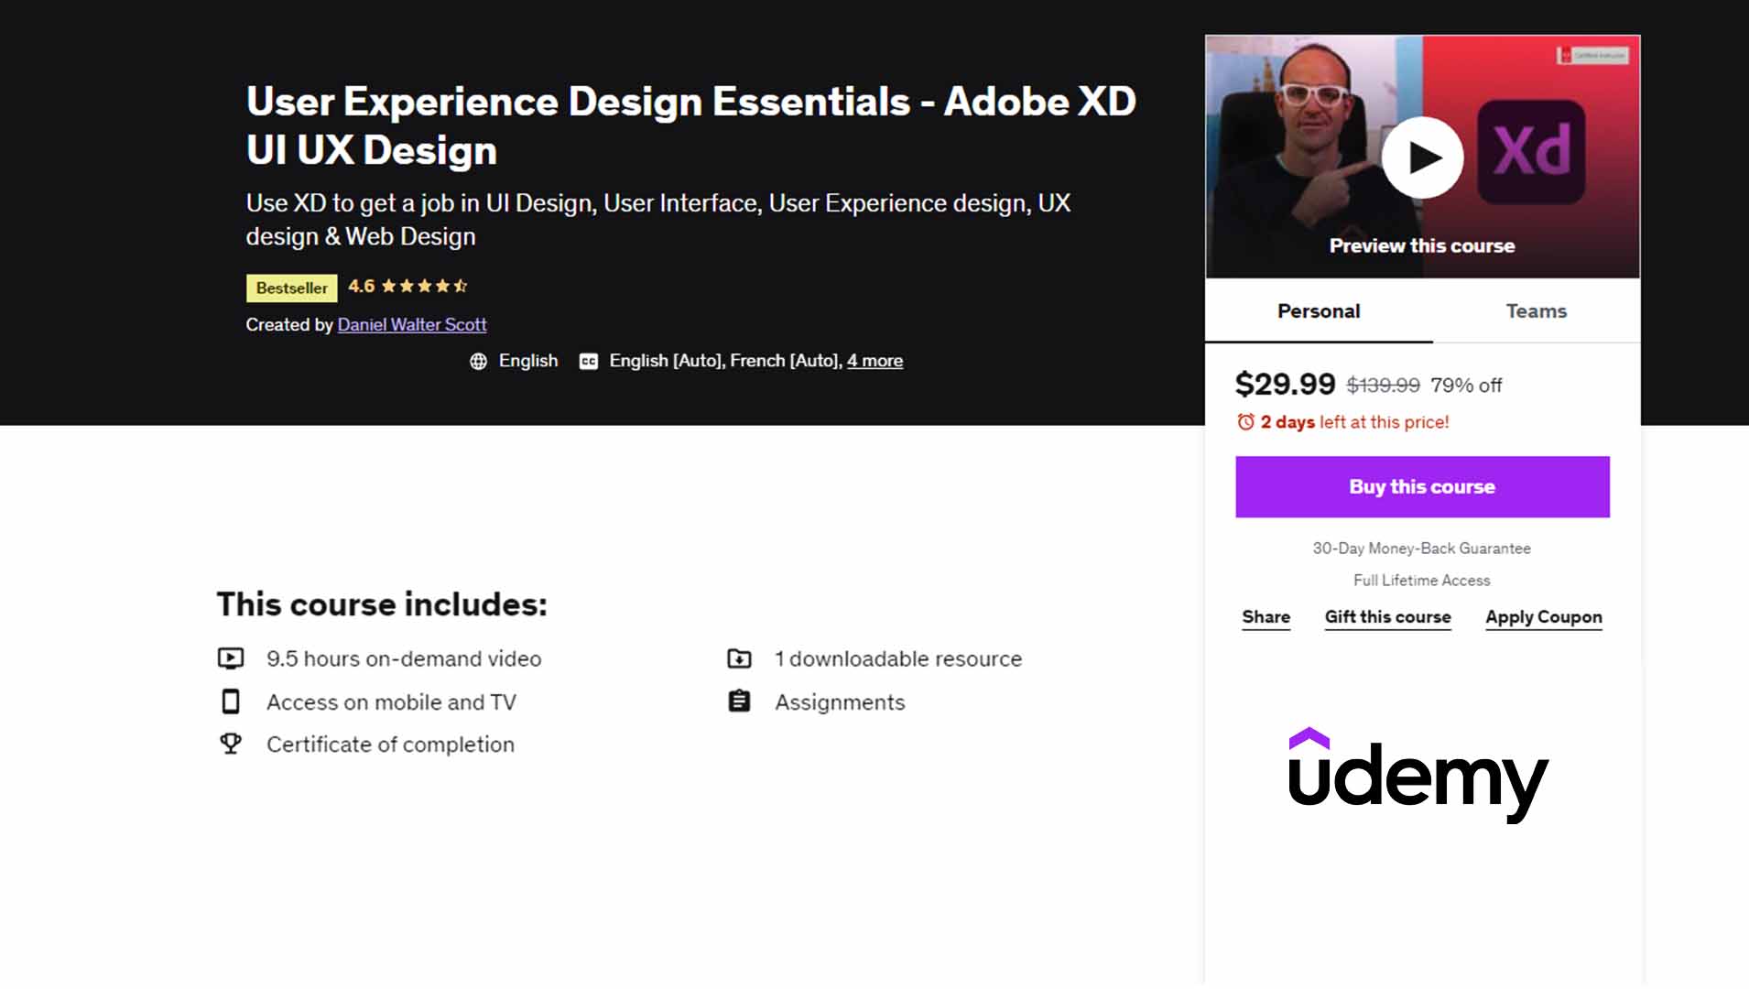This screenshot has height=989, width=1749.
Task: Click the Gift this course link
Action: [1386, 616]
